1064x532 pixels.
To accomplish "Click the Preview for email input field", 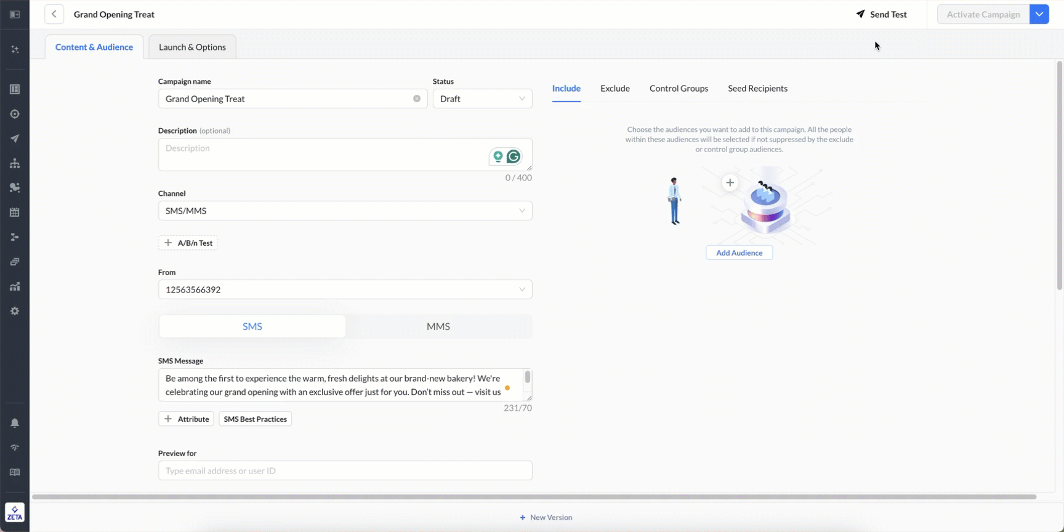I will [345, 470].
